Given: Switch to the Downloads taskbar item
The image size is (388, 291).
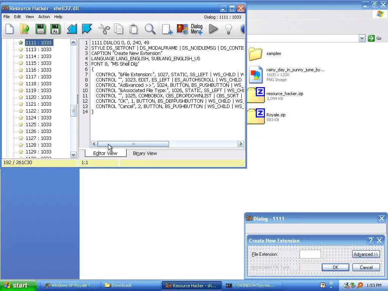Looking at the screenshot, I should [131, 285].
